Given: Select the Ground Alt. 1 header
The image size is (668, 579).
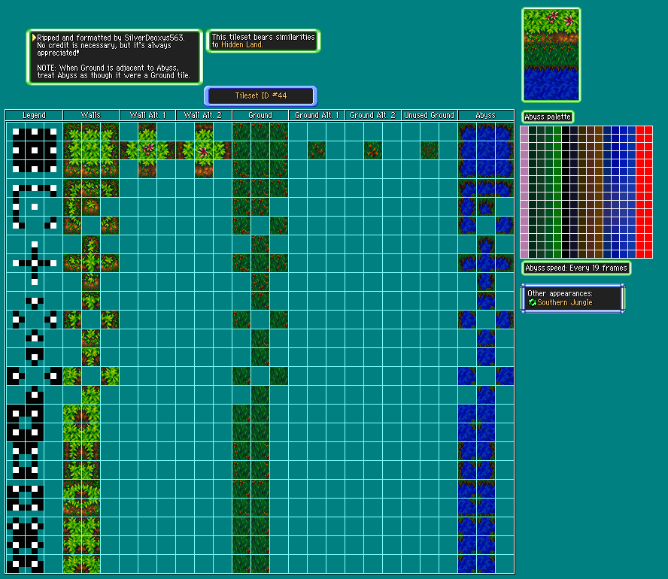Looking at the screenshot, I should (x=317, y=115).
